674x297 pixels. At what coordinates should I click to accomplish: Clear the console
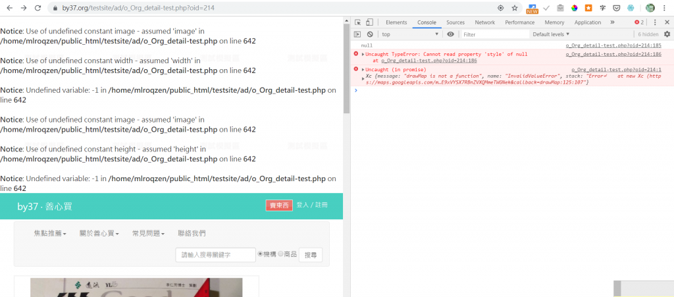370,34
